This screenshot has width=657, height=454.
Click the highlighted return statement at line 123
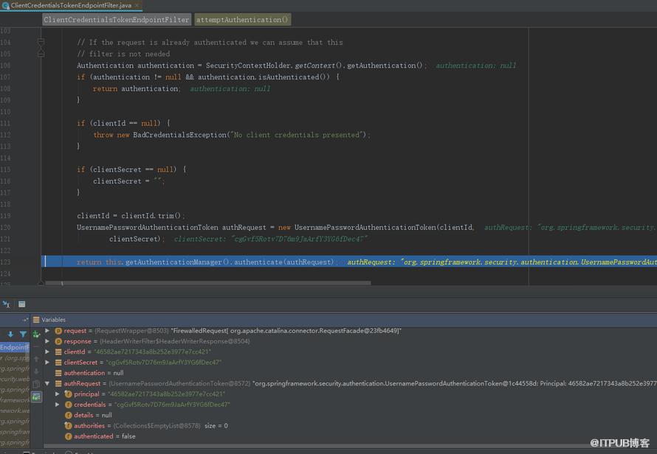349,262
